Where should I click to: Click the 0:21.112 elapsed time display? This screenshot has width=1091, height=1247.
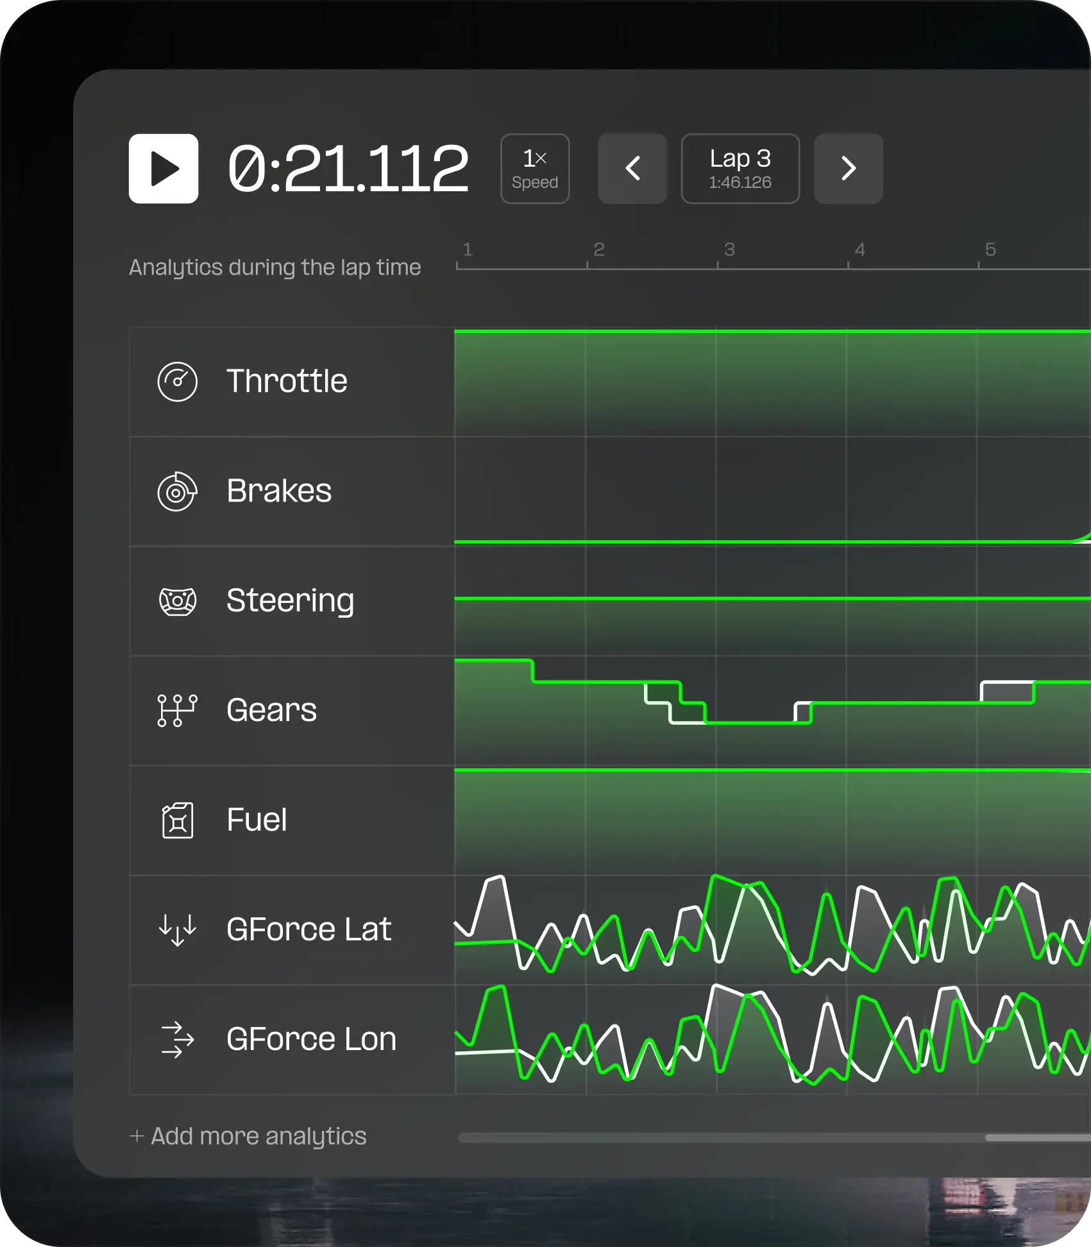tap(348, 169)
